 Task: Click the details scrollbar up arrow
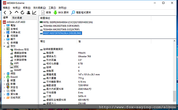point(174,41)
